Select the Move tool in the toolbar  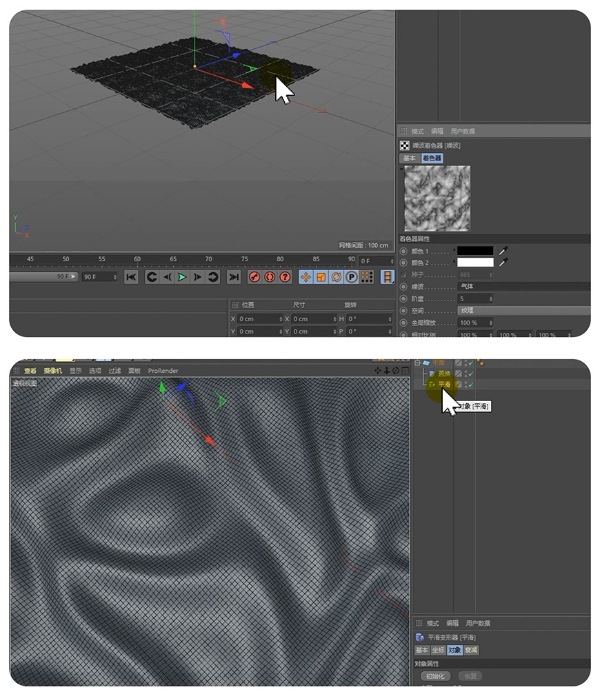pos(307,277)
